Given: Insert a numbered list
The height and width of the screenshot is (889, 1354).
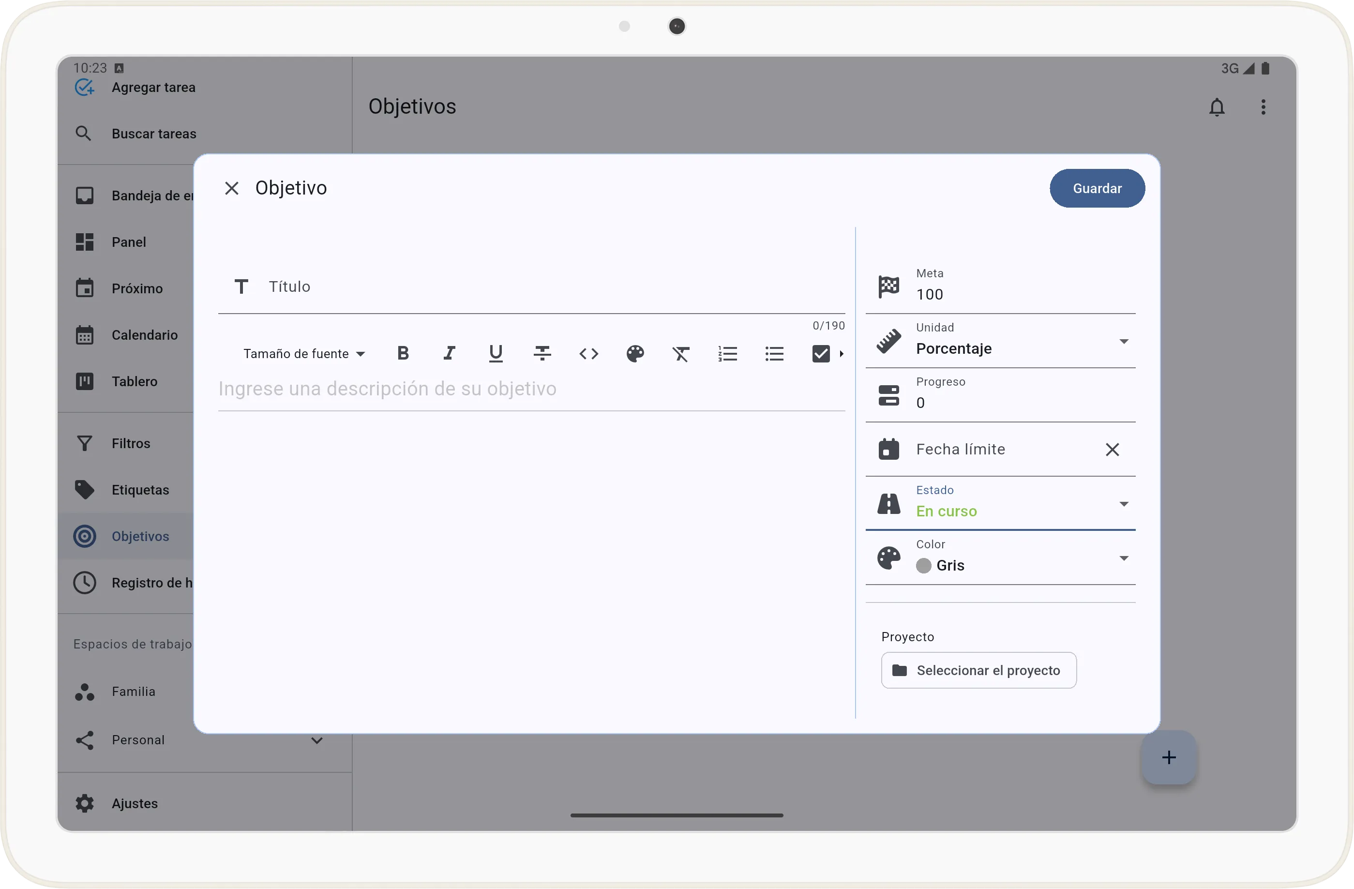Looking at the screenshot, I should coord(728,353).
